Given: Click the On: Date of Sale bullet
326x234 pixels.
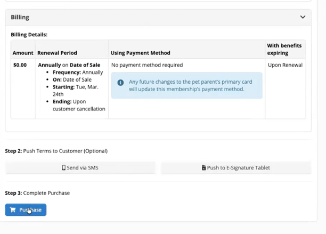Looking at the screenshot, I should point(72,79).
